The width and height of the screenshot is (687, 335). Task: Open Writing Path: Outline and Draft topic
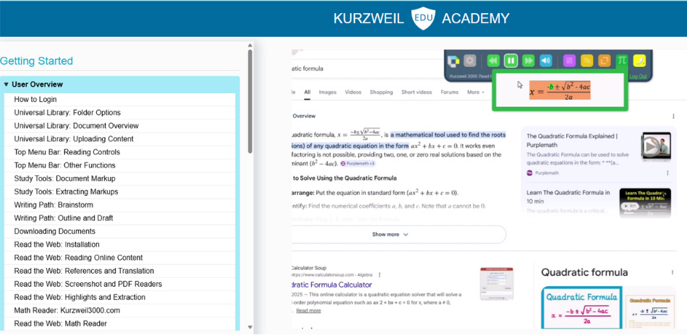119,218
